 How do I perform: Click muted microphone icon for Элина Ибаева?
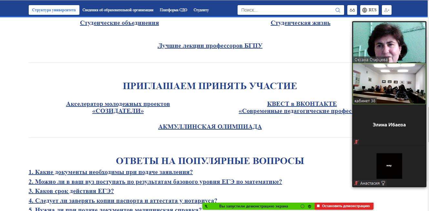point(356,142)
